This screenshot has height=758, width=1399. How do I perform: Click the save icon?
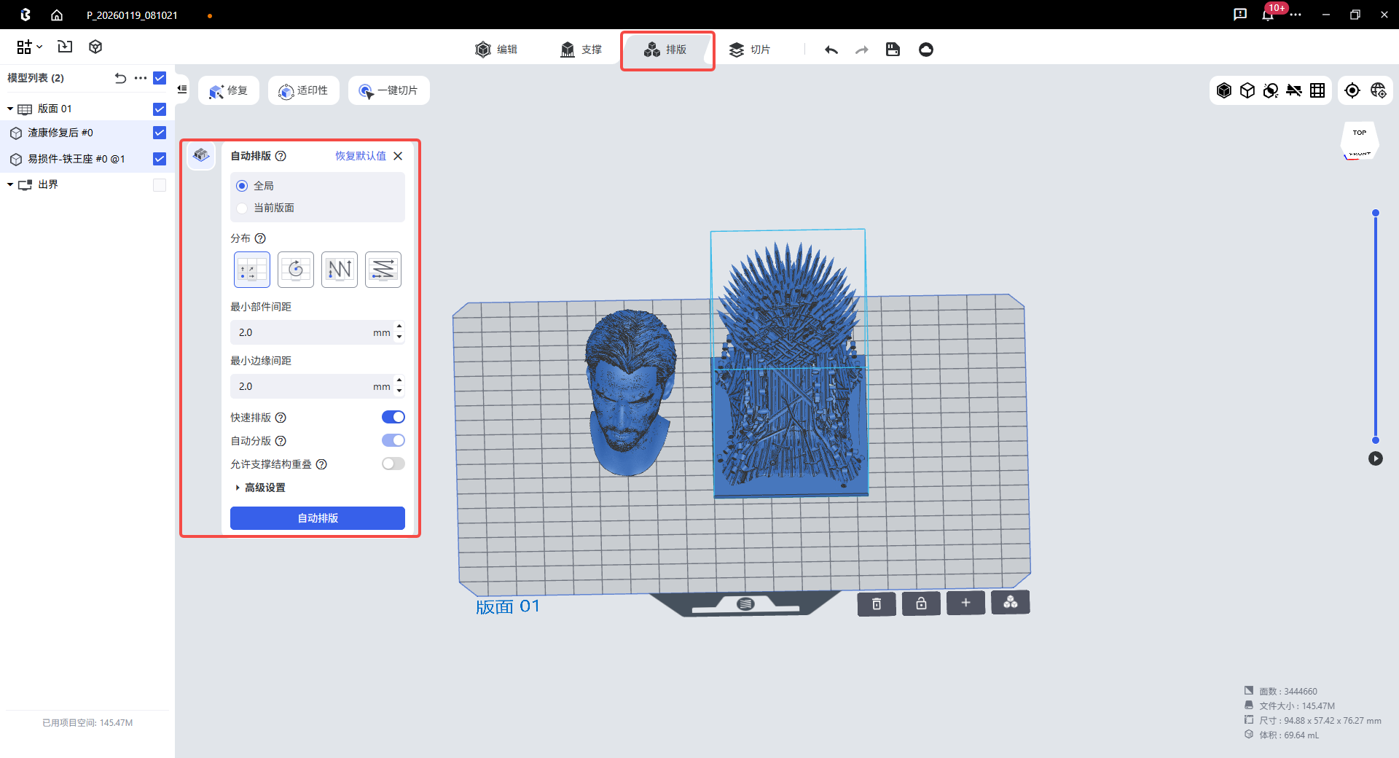(x=893, y=50)
